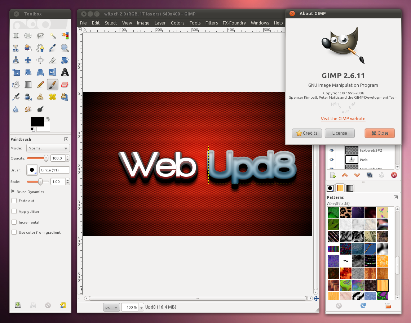The height and width of the screenshot is (323, 411).
Task: Click the License button
Action: point(340,133)
